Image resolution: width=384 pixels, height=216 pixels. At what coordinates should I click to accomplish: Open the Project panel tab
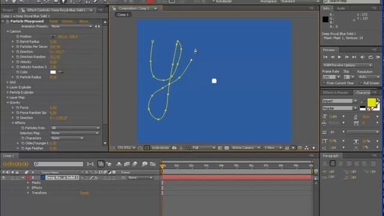coord(8,10)
